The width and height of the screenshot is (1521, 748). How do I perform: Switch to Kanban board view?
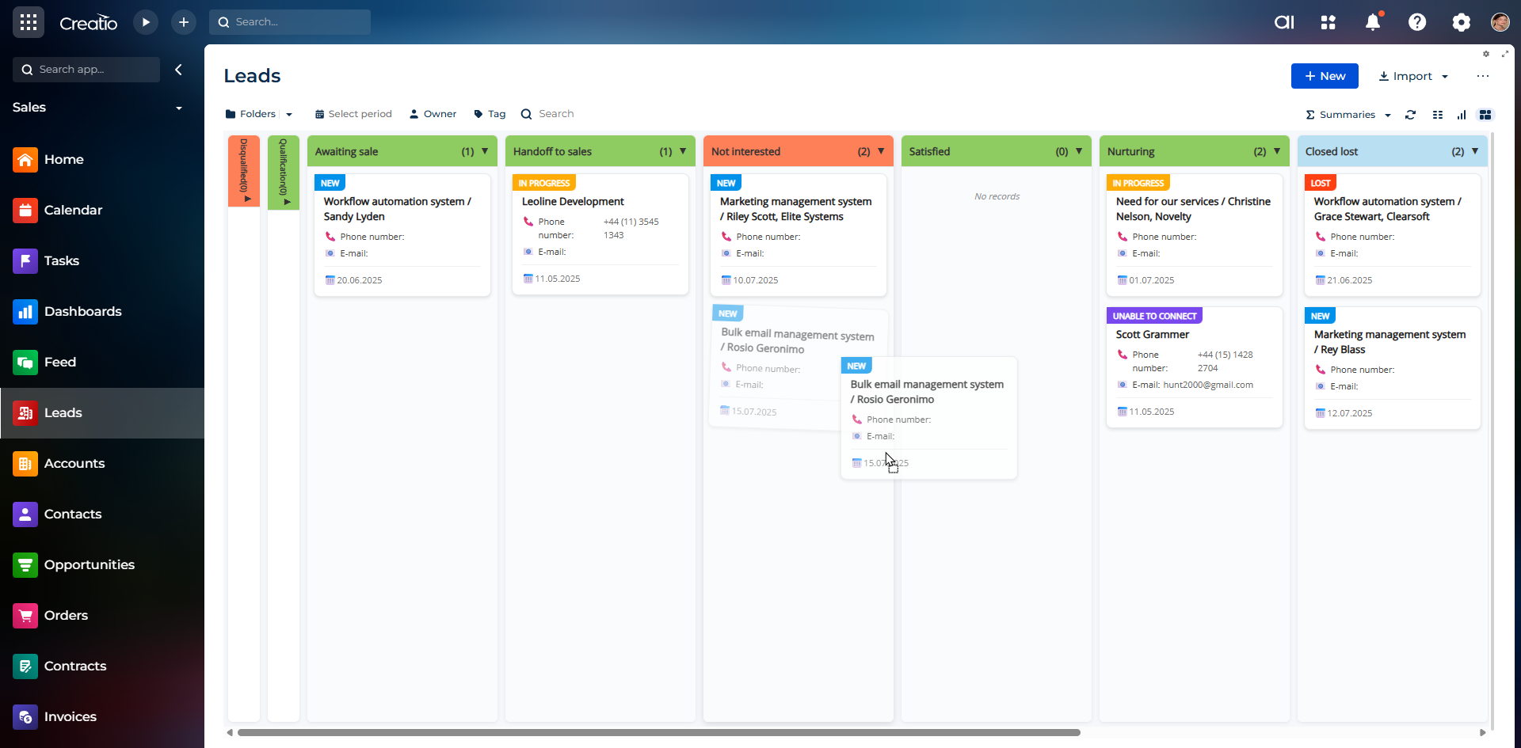click(x=1485, y=115)
